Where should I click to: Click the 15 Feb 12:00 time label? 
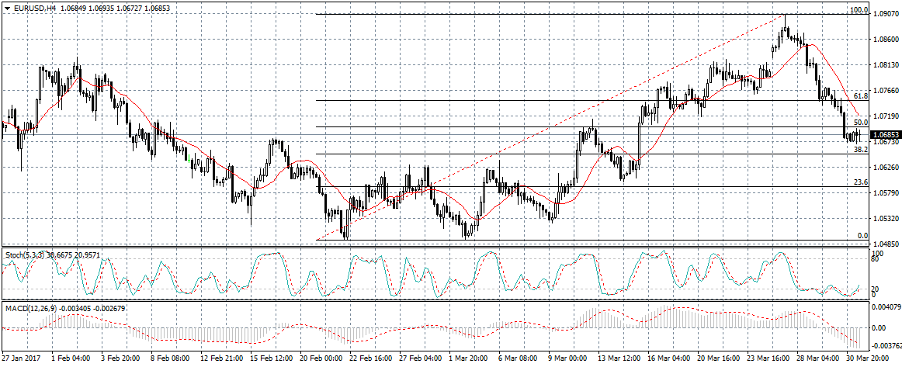(x=270, y=360)
